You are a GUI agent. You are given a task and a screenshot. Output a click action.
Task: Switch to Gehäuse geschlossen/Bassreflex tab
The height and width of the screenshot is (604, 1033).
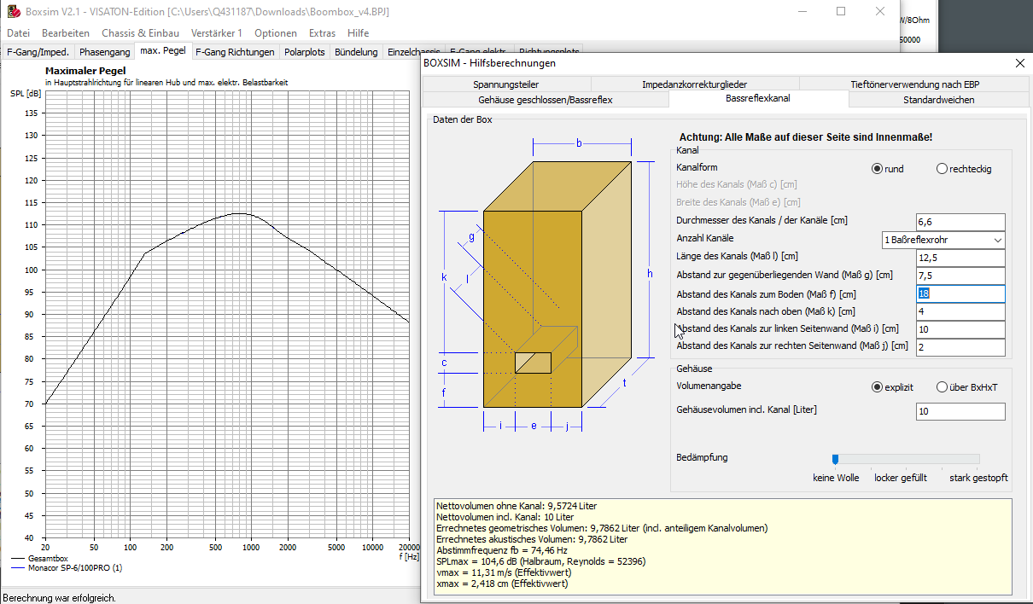pyautogui.click(x=546, y=100)
